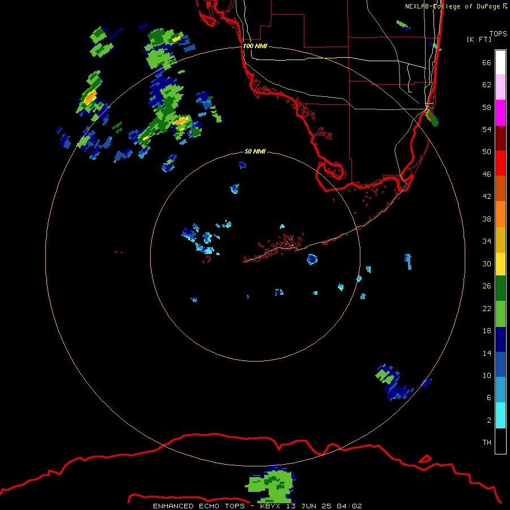Choose the 10 legend scale value
The width and height of the screenshot is (510, 510).
[x=487, y=375]
